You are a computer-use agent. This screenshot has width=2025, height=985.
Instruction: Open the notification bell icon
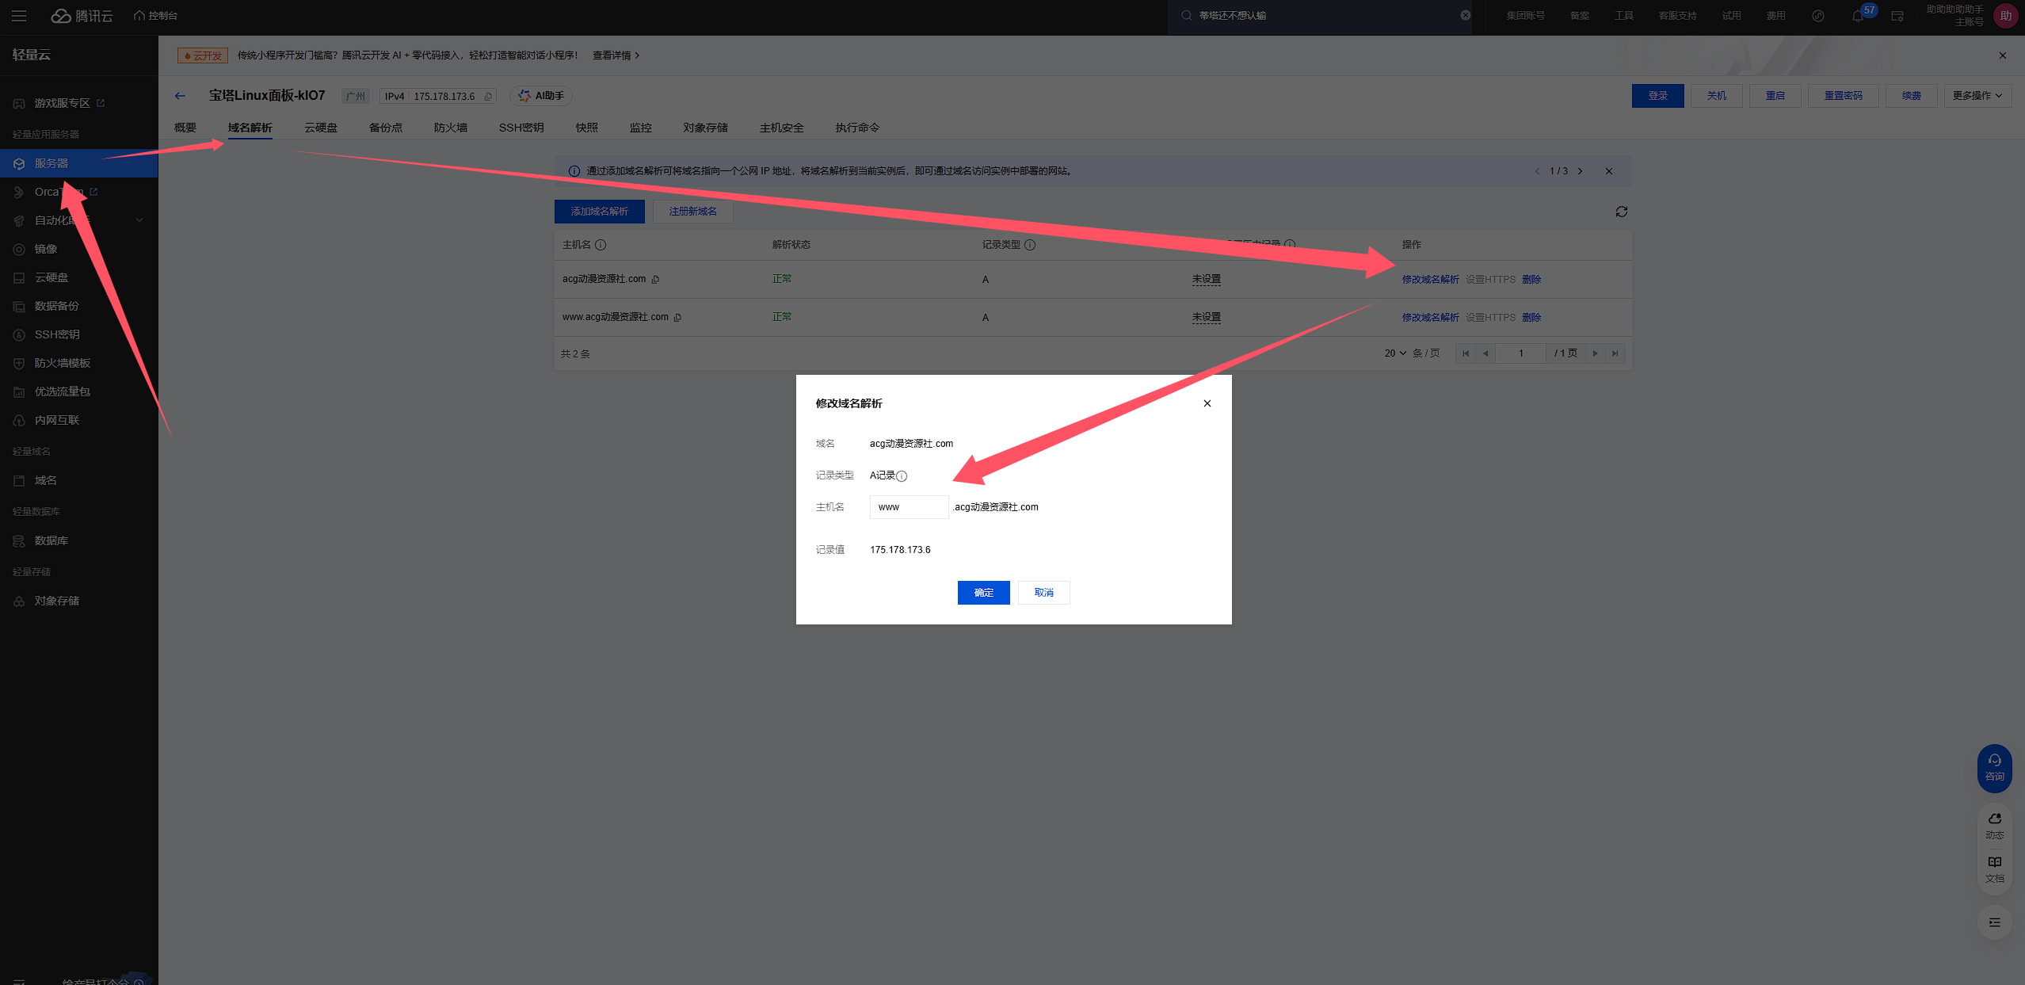coord(1857,16)
